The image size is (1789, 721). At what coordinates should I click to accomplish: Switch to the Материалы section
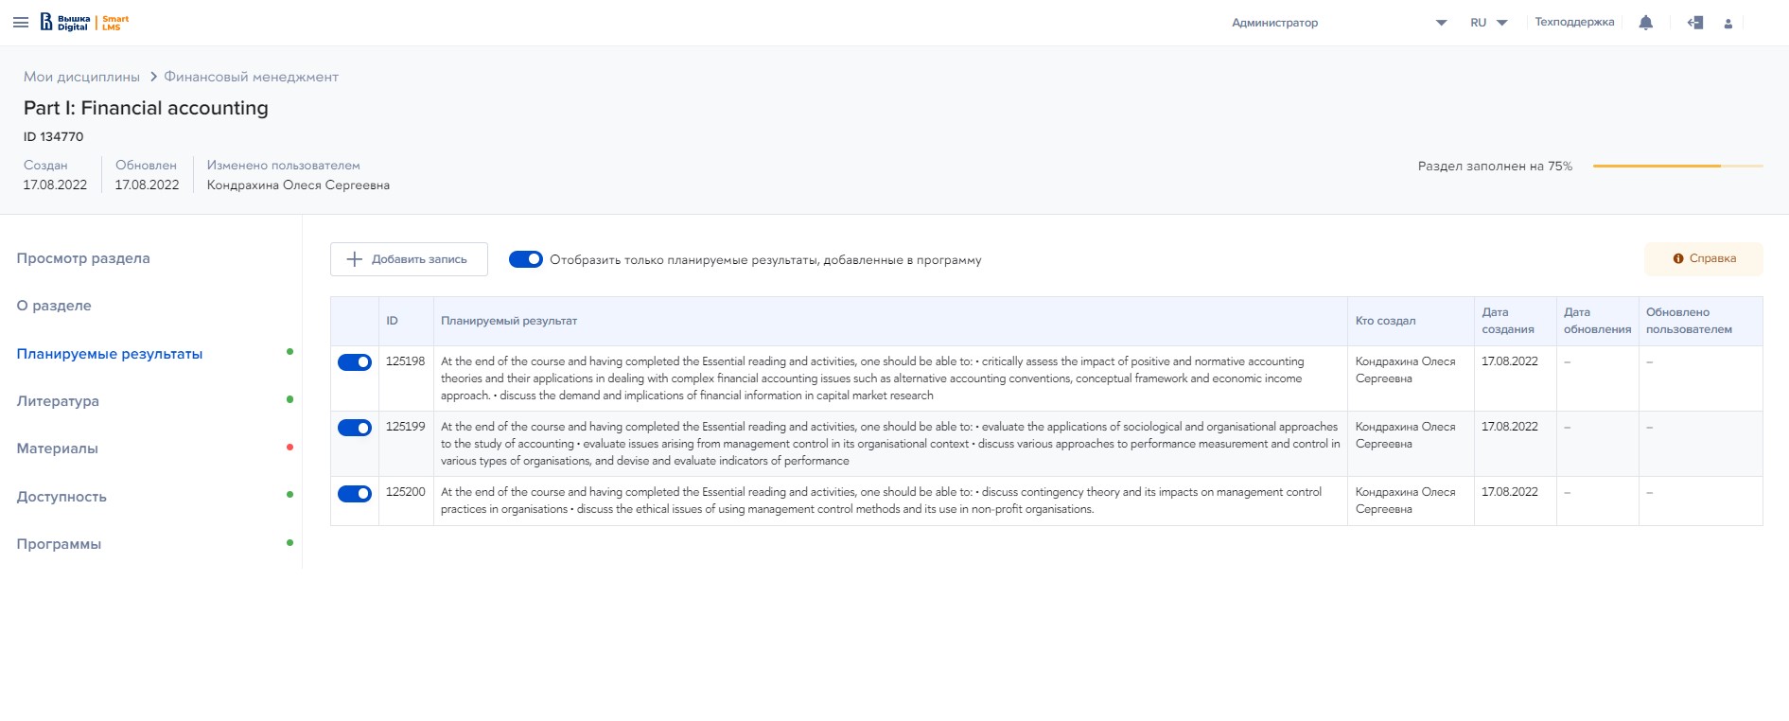pos(57,448)
